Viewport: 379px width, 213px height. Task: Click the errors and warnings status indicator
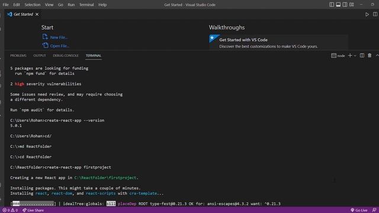10,211
